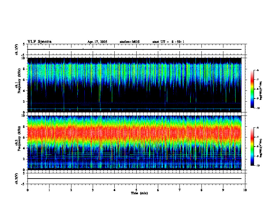Click the "-8" tick on ch.1 color bar
The height and width of the screenshot is (213, 276).
[257, 89]
